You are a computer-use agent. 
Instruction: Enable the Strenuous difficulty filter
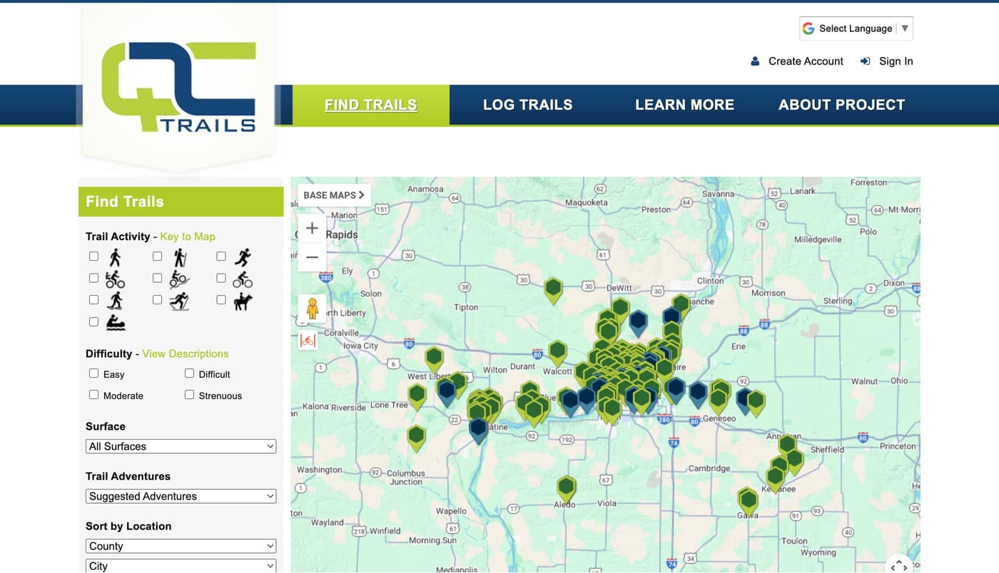189,395
